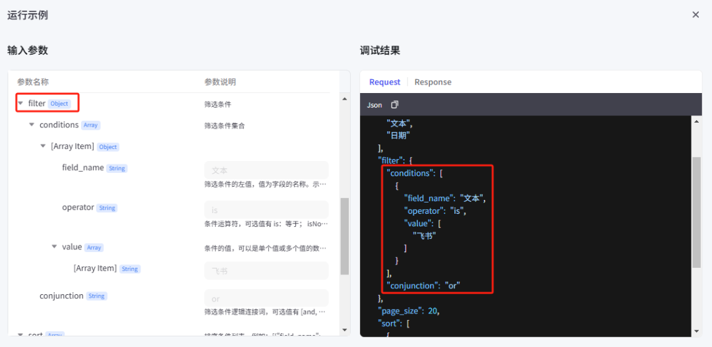Viewport: 712px width, 347px height.
Task: Click the Json panel scroll up arrow
Action: click(x=696, y=121)
